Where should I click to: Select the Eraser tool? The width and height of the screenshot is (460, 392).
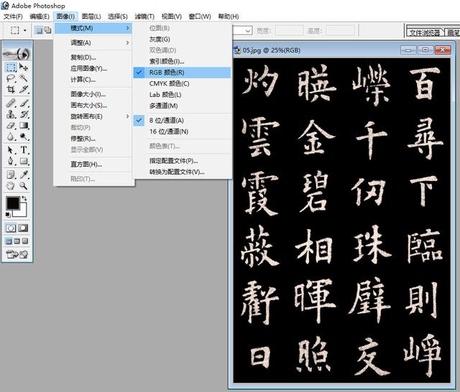pyautogui.click(x=11, y=126)
